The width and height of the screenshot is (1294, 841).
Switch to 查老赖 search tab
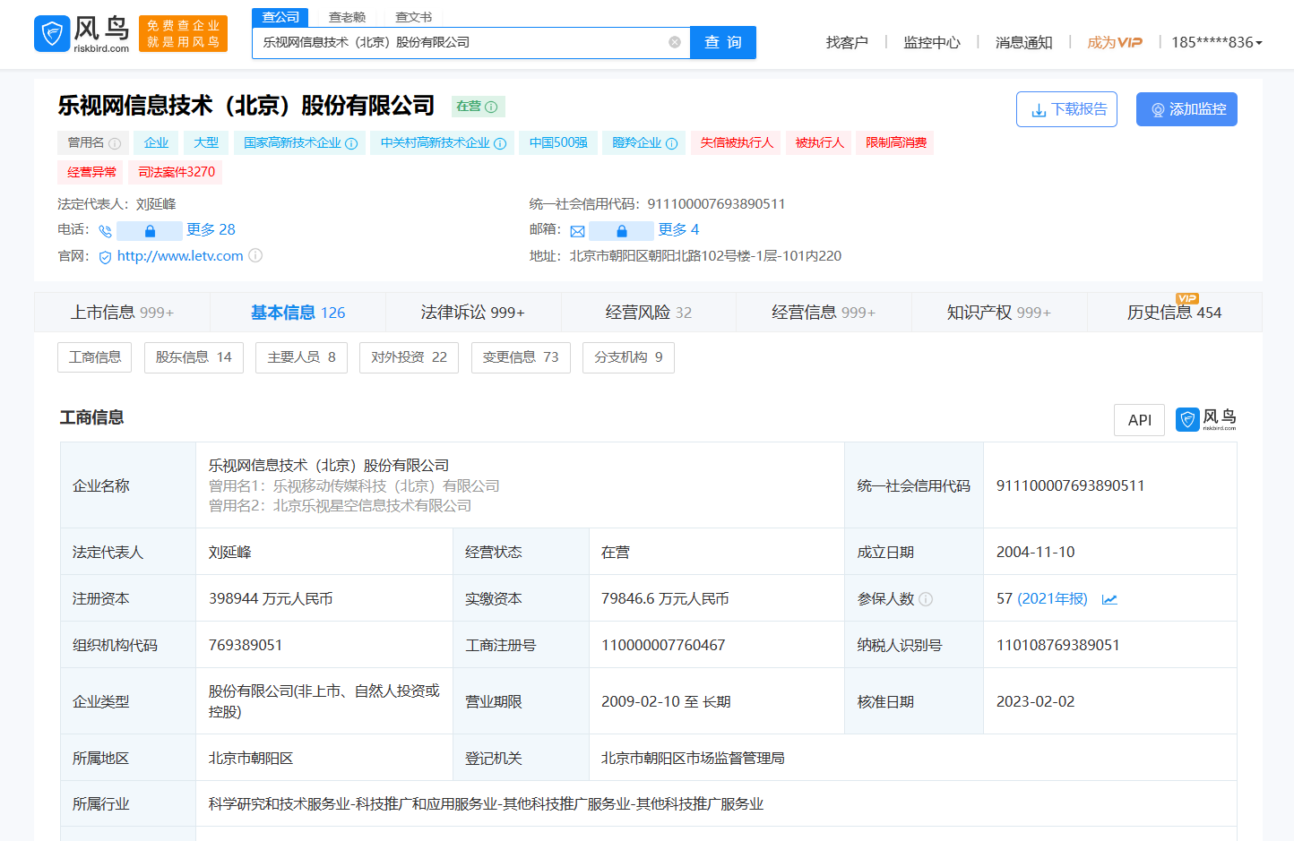(347, 17)
